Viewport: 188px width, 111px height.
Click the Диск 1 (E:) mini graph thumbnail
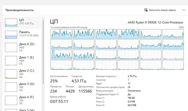11,61
